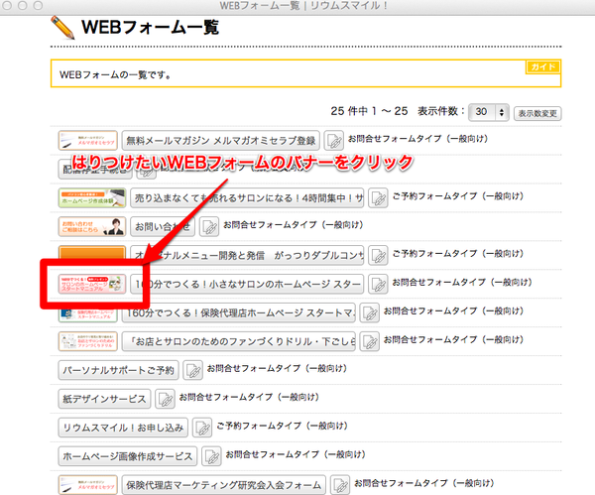Click the パーソナルサポートご予約 button
The width and height of the screenshot is (595, 495).
(118, 370)
